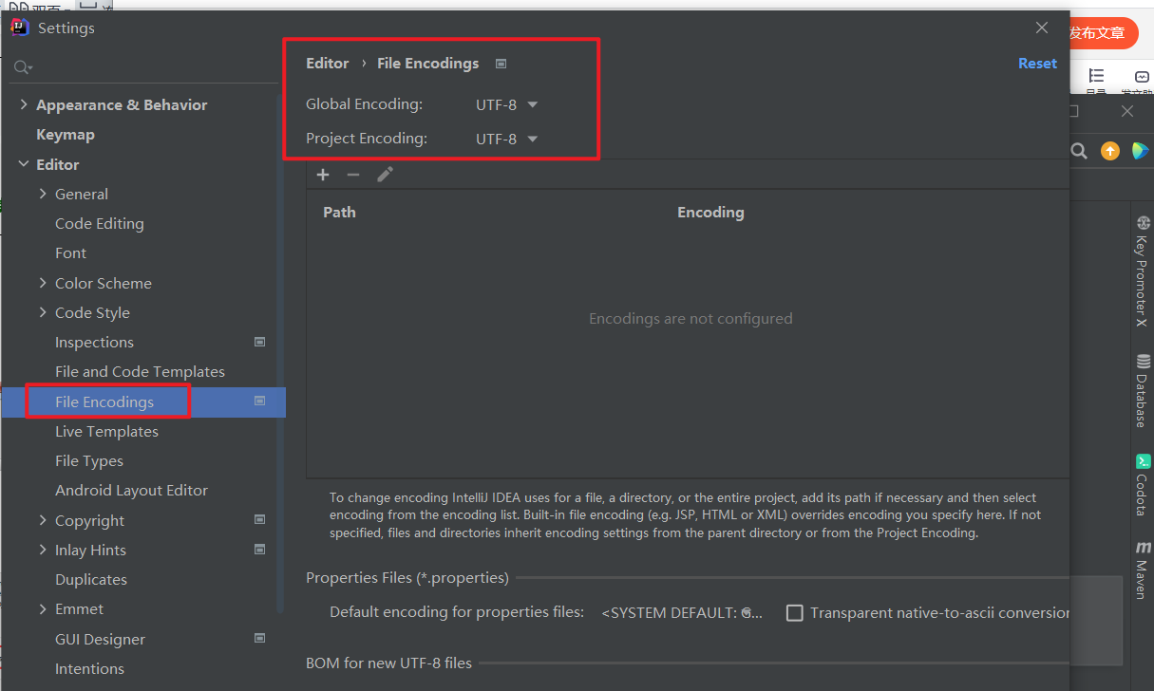The image size is (1154, 691).
Task: Click the magnifier icon in settings search
Action: 21,67
